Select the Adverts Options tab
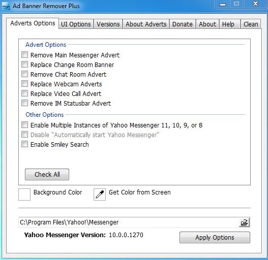Image resolution: width=268 pixels, height=260 pixels. pyautogui.click(x=33, y=23)
